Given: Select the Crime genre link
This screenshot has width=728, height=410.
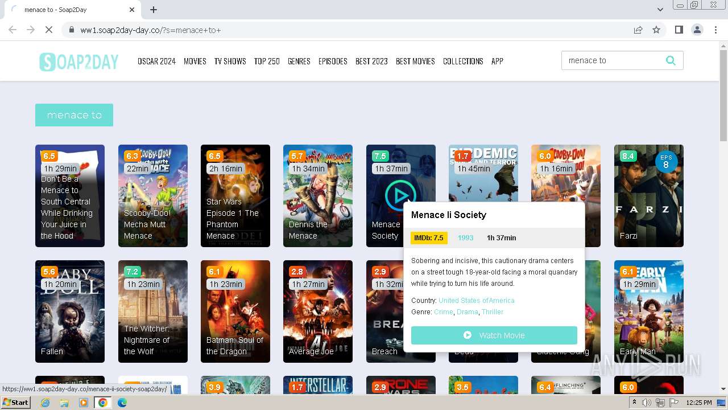Looking at the screenshot, I should [x=444, y=312].
